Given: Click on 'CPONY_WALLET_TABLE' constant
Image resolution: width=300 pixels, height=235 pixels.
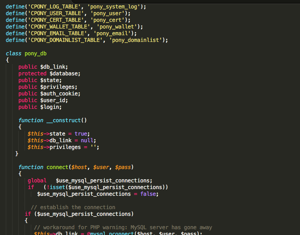Looking at the screenshot, I should point(59,27).
